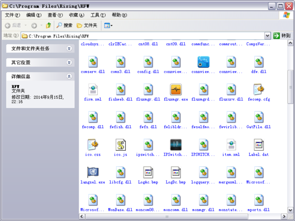The width and height of the screenshot is (295, 221).
Task: Click the 转到 go button
Action: point(283,36)
